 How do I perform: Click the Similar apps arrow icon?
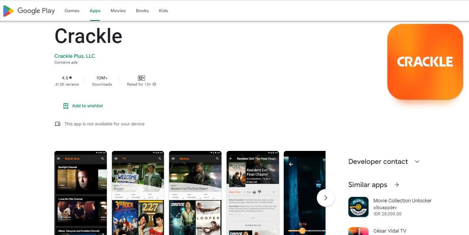pos(396,185)
